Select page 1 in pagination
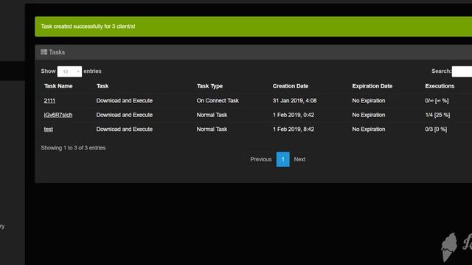 click(282, 159)
